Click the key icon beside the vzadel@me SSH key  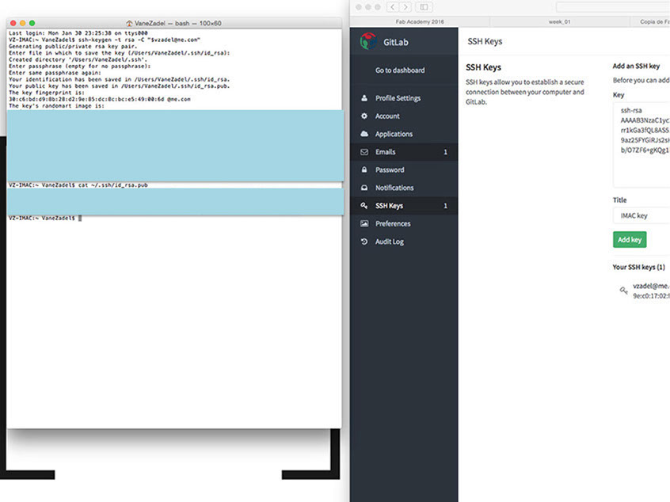pyautogui.click(x=624, y=291)
